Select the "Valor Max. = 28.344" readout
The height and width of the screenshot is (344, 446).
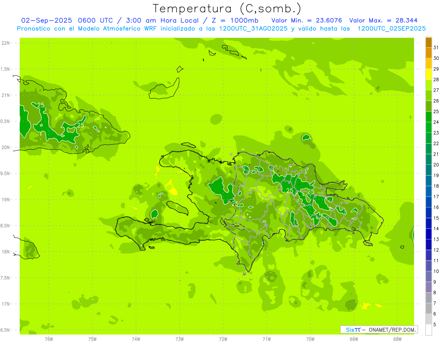tap(383, 20)
